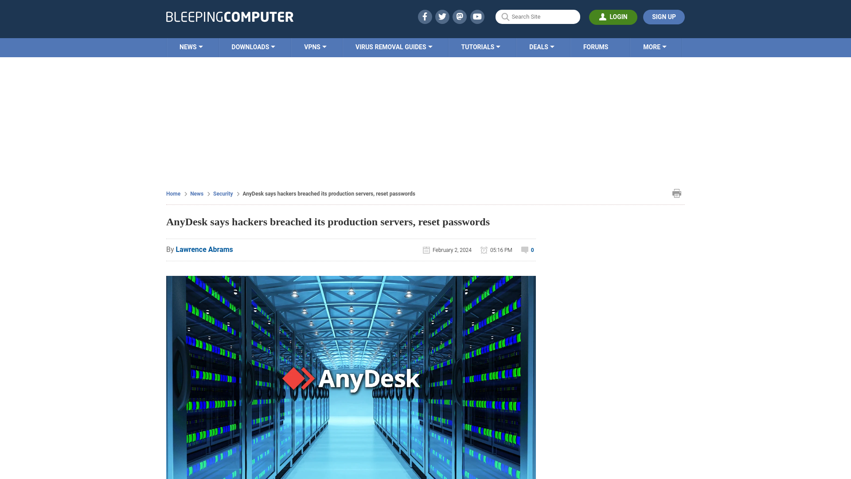The image size is (851, 479).
Task: Expand the MORE dropdown menu
Action: click(655, 47)
